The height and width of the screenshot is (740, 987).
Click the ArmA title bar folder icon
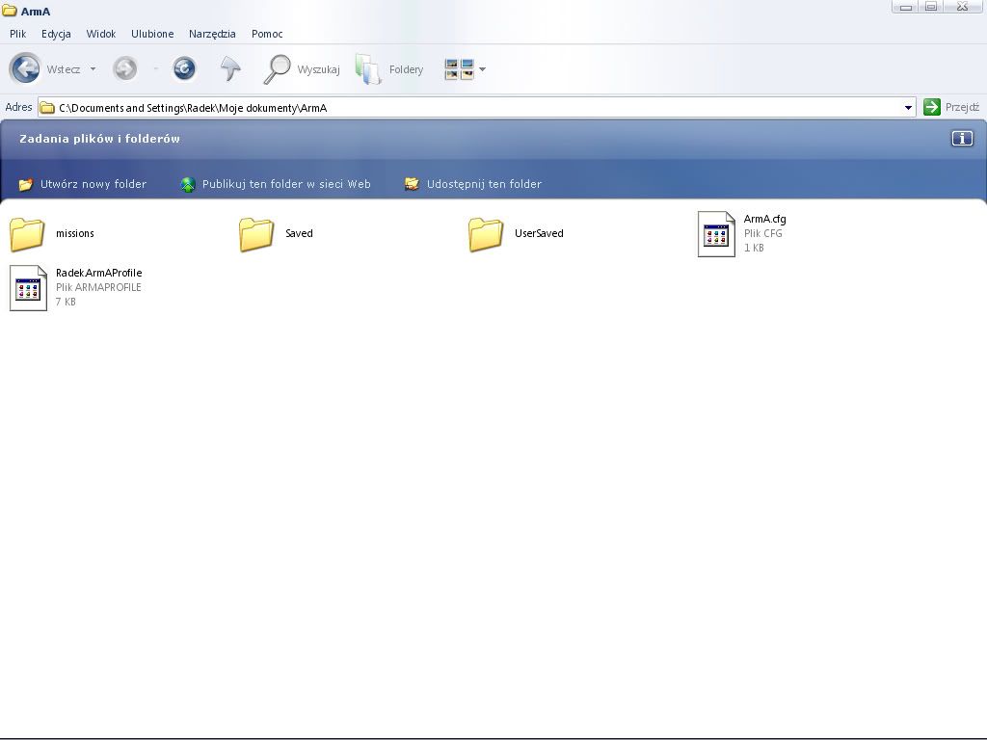click(10, 12)
